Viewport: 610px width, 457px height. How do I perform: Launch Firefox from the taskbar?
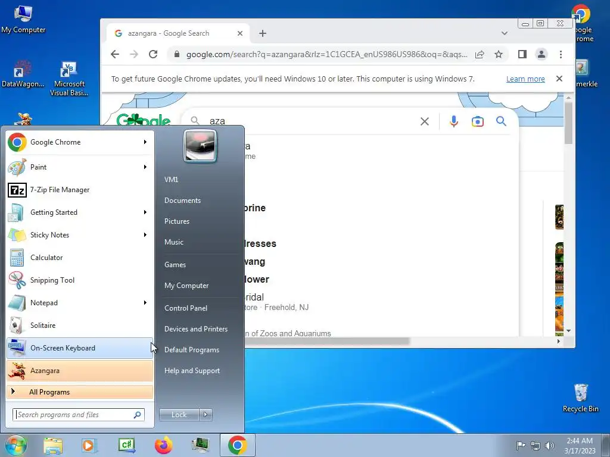(163, 445)
